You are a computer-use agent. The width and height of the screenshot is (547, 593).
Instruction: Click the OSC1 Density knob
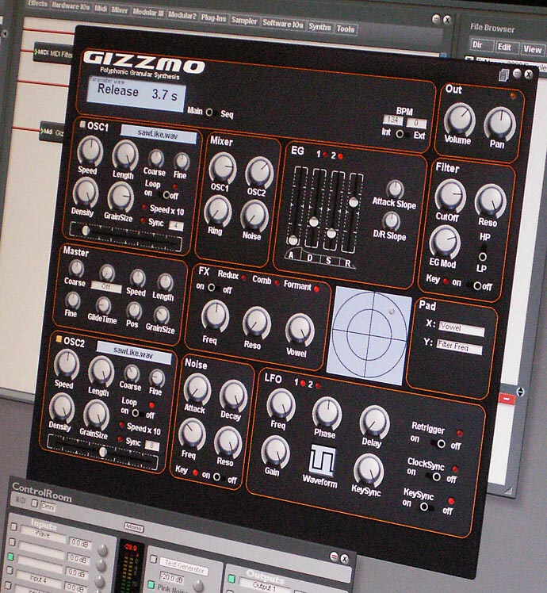[85, 193]
